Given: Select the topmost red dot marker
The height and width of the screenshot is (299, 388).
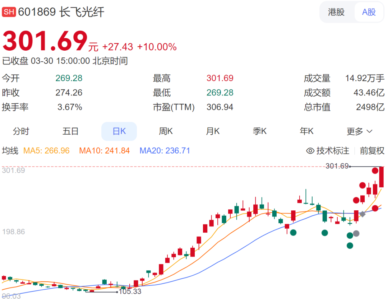Looking at the screenshot, I should click(375, 170).
